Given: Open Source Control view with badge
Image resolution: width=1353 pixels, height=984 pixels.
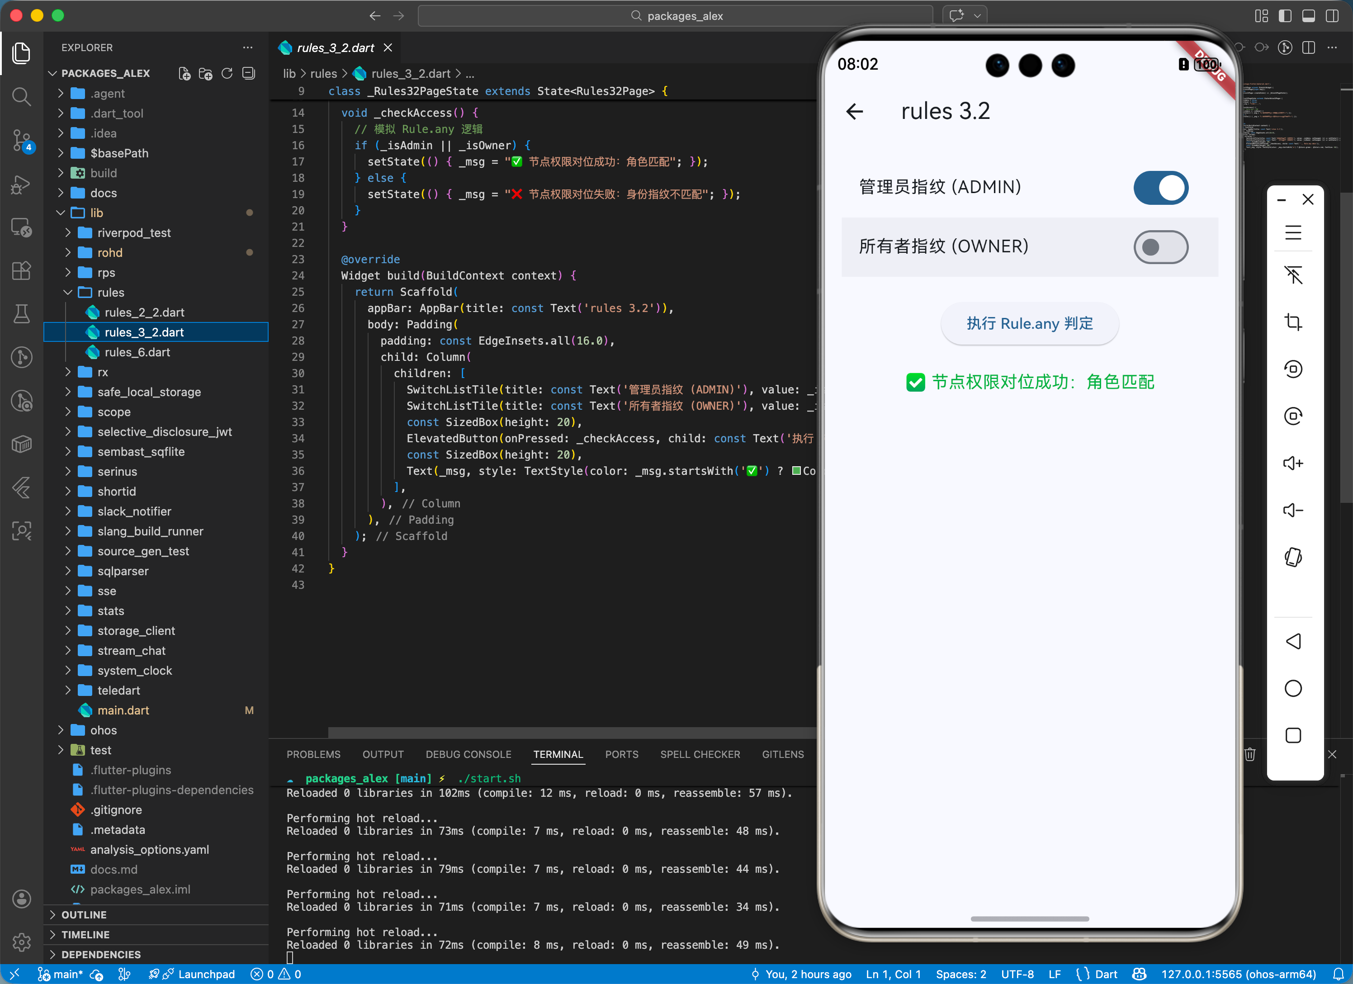Looking at the screenshot, I should point(21,140).
